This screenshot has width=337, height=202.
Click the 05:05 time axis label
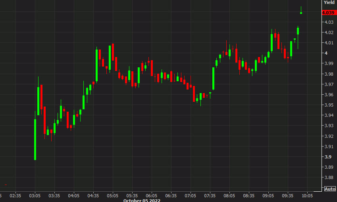coord(113,196)
